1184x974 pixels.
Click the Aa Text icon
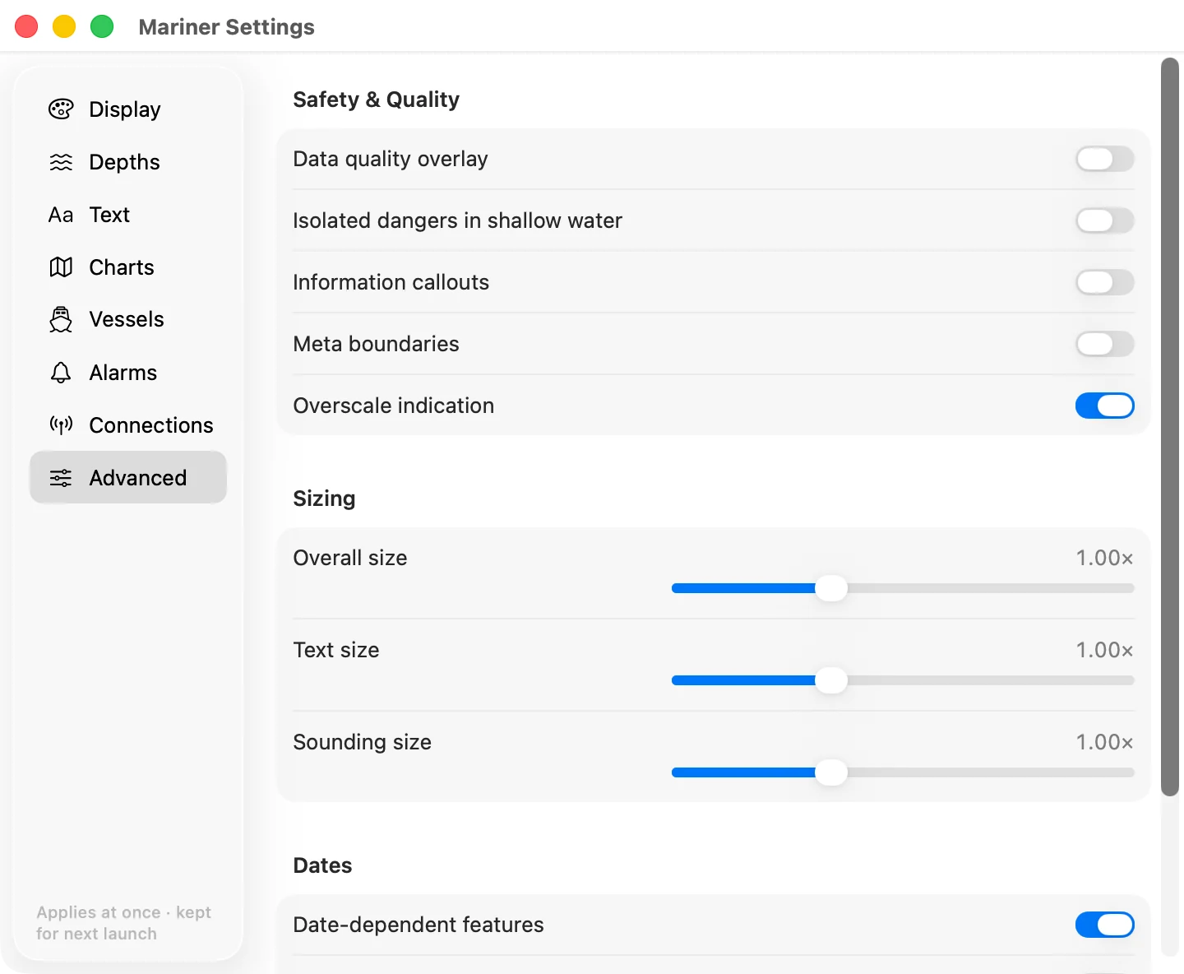pyautogui.click(x=61, y=215)
